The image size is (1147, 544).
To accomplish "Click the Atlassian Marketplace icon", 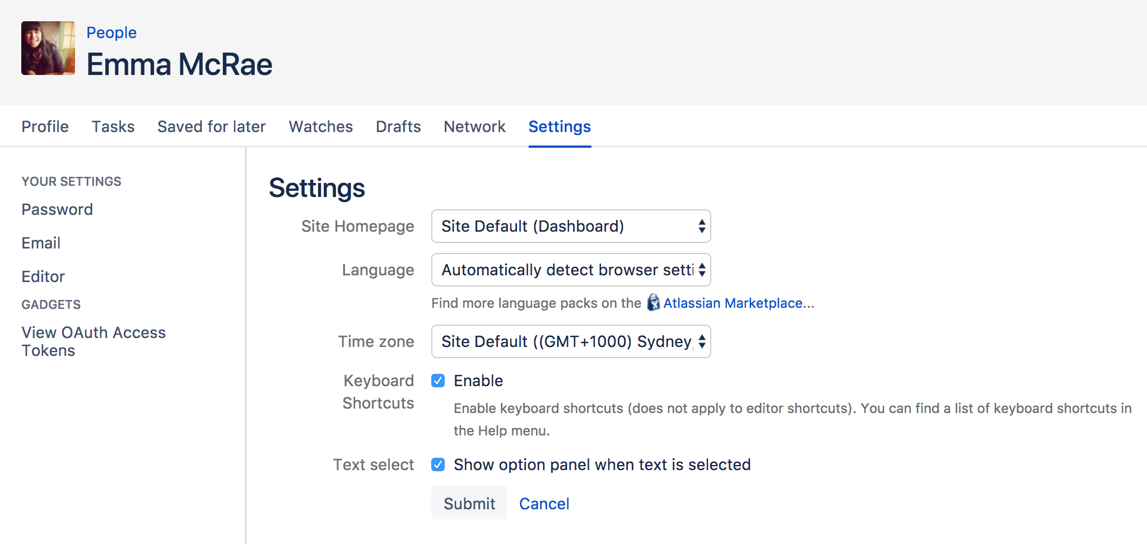I will [x=653, y=303].
